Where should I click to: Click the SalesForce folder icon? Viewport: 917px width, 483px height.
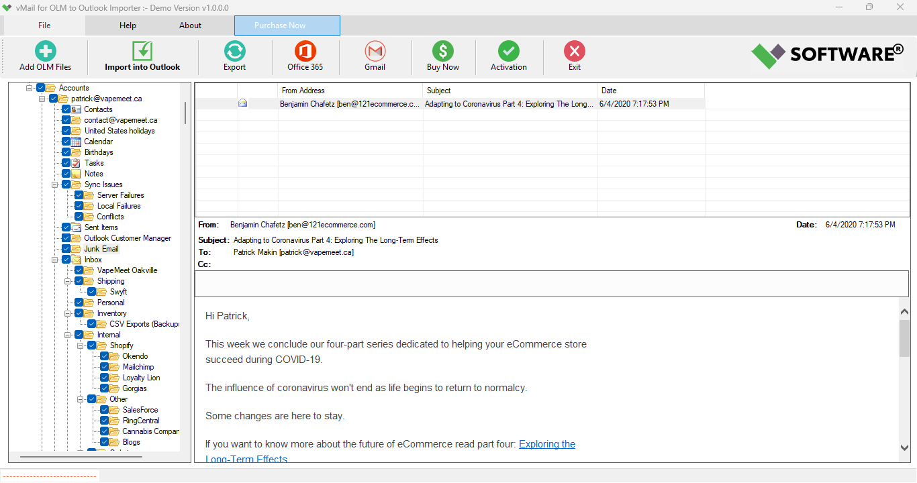pyautogui.click(x=115, y=410)
